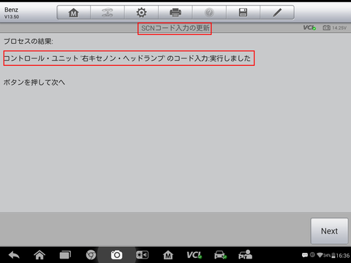
Task: Open the vehicle diagnostics shortcut in the bottom bar
Action: click(x=220, y=255)
